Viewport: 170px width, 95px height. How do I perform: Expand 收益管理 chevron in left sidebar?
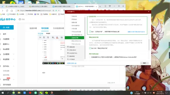tap(14, 59)
